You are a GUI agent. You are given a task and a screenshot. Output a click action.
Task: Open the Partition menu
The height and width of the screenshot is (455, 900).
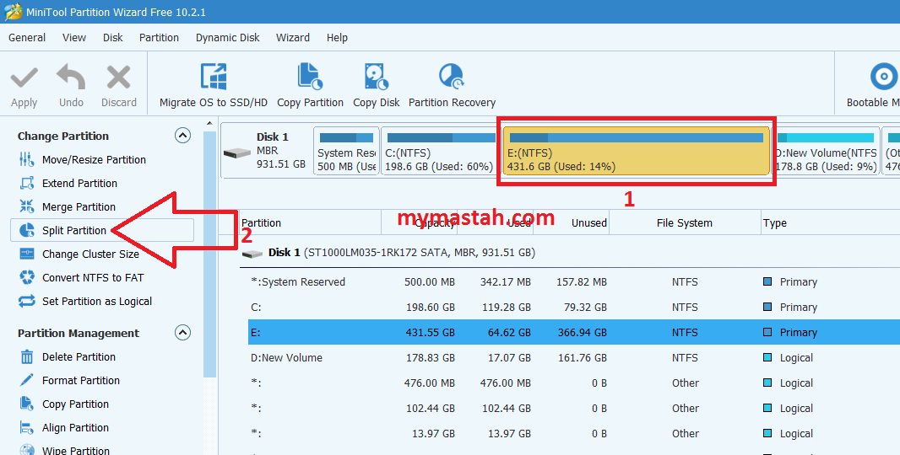159,38
